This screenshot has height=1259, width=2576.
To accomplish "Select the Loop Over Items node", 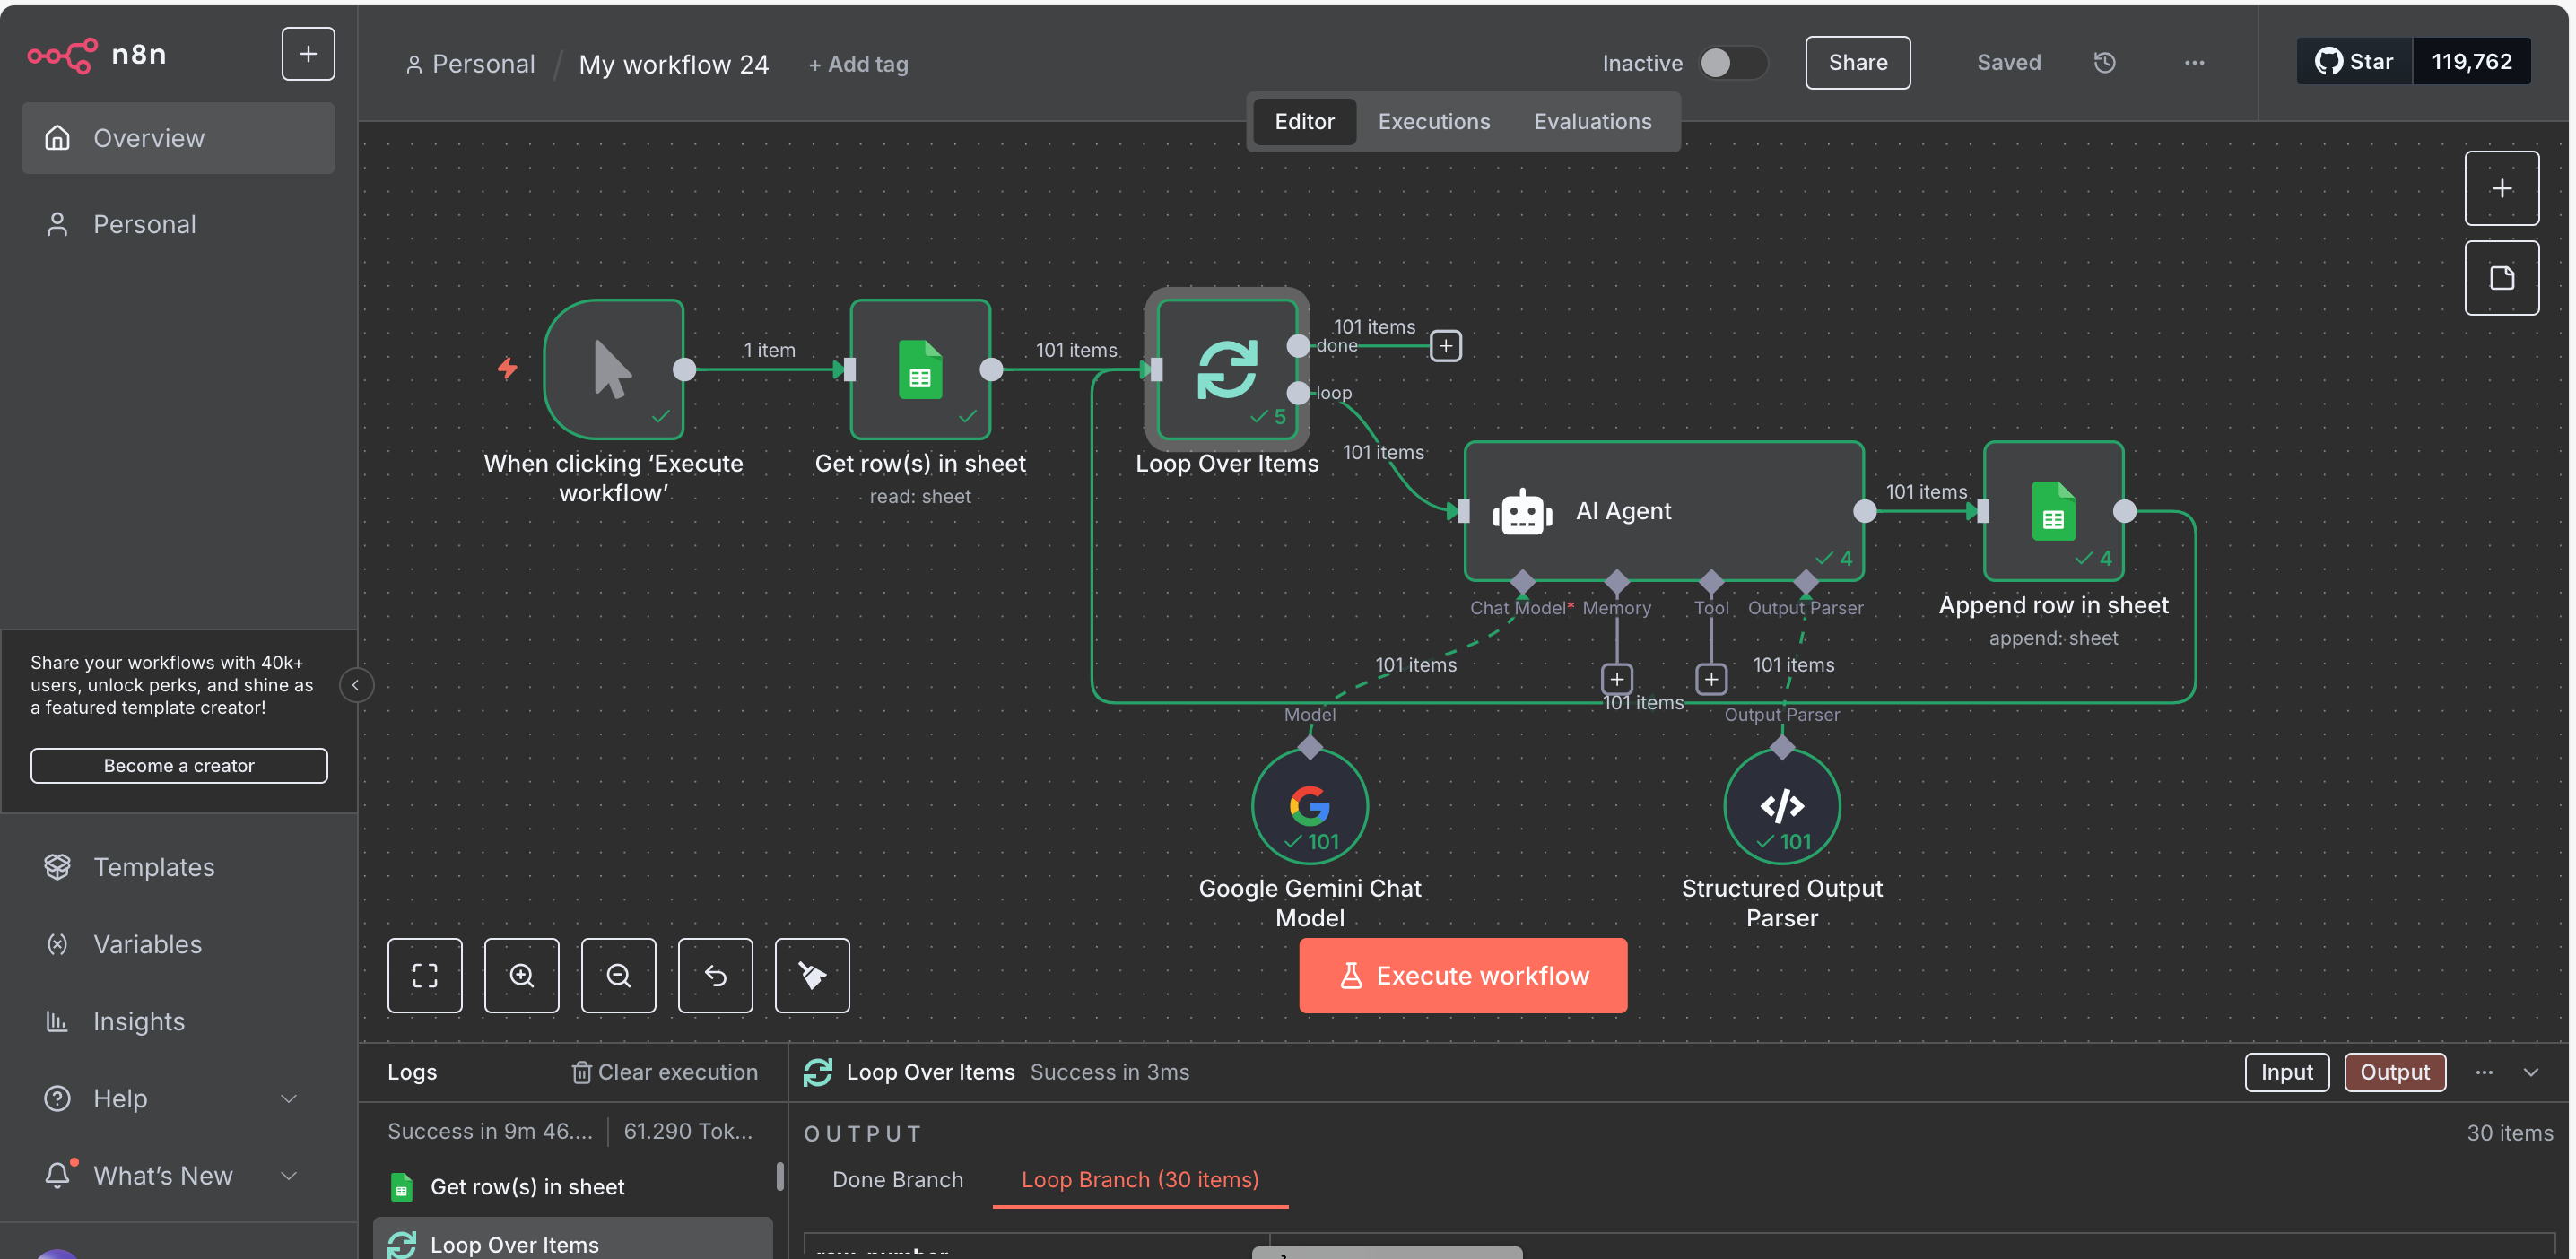I will [1227, 369].
